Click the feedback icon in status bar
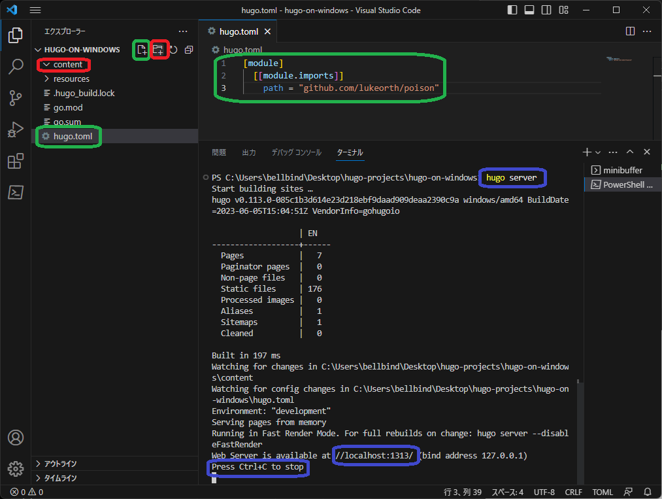This screenshot has height=499, width=662. point(628,492)
